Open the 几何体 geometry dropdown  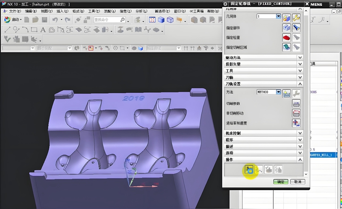point(278,16)
